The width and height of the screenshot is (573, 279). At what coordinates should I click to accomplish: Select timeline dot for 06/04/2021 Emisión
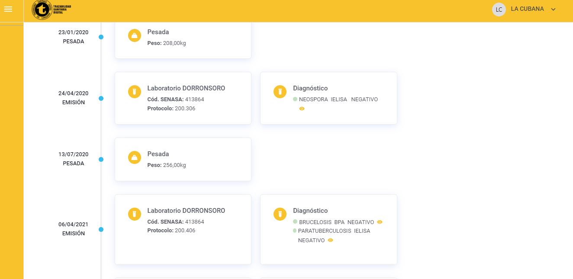pos(101,230)
